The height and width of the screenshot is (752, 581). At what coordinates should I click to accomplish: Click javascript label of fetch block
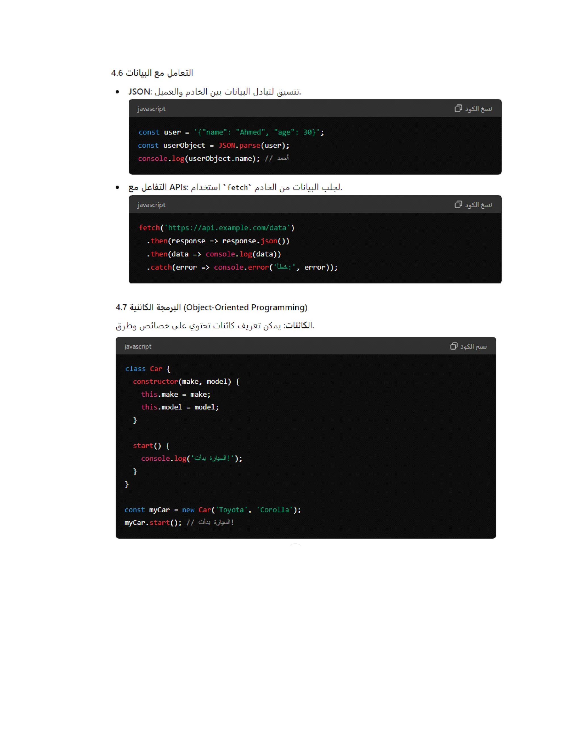tap(151, 205)
